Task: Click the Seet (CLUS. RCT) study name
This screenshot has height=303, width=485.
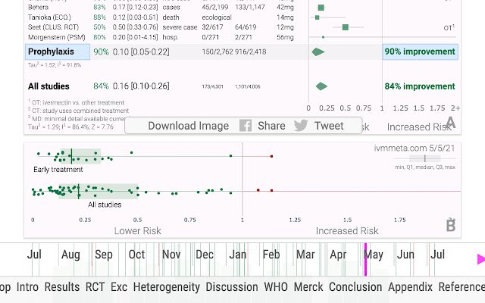Action: click(53, 27)
